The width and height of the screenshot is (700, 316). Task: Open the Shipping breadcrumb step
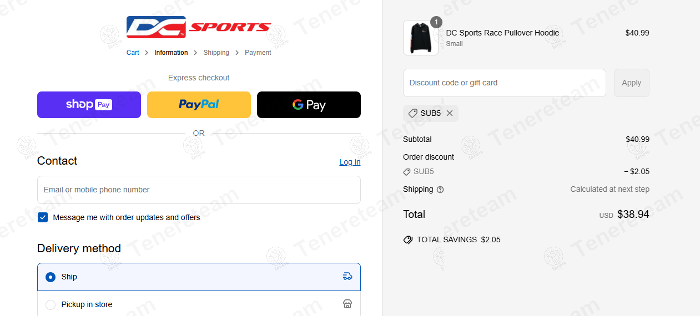216,53
